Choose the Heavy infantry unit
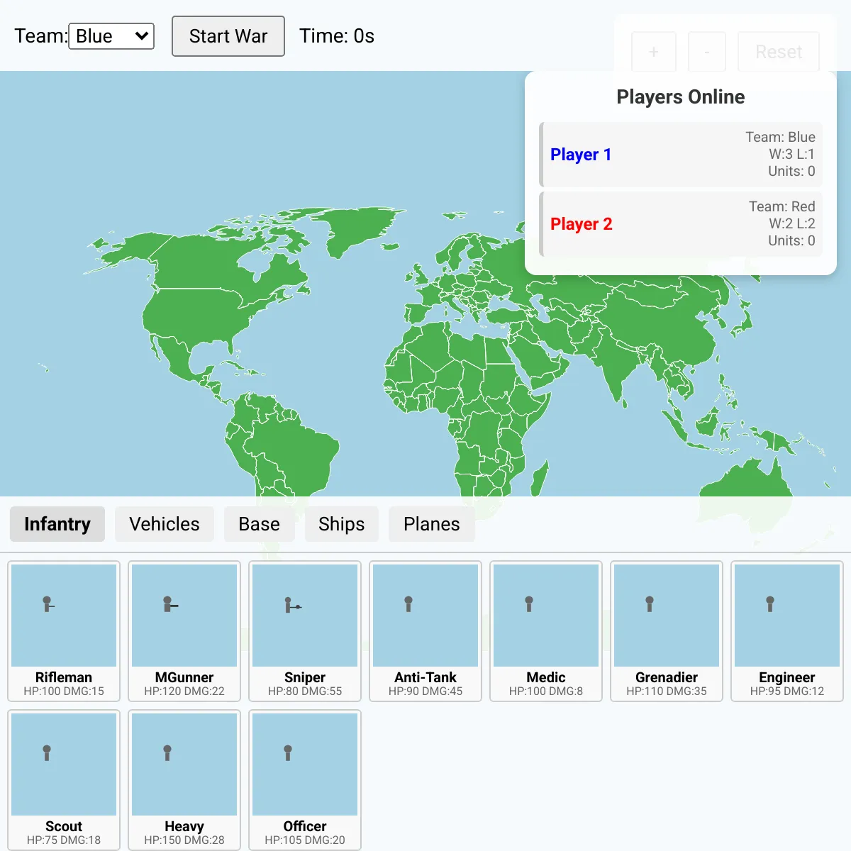 pos(184,780)
